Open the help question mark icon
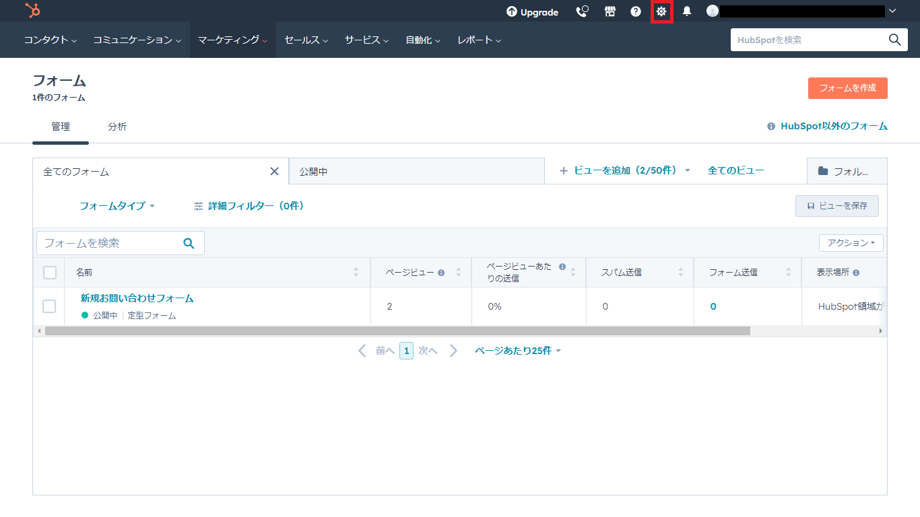This screenshot has height=517, width=920. (635, 11)
